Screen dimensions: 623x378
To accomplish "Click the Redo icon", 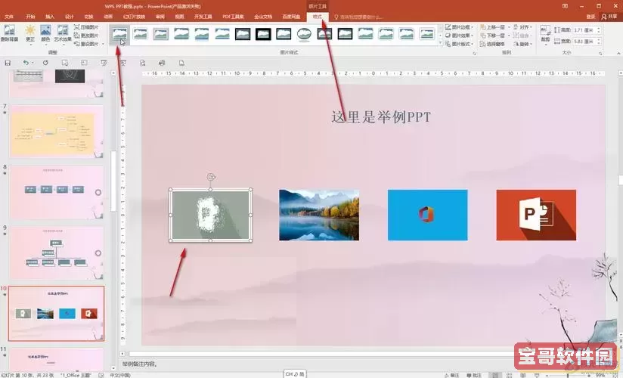I will click(x=45, y=63).
